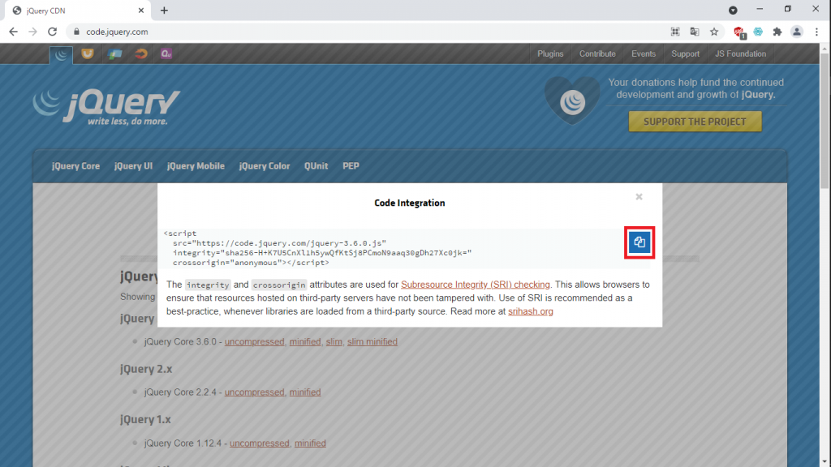Open the Contribute menu

(x=597, y=54)
